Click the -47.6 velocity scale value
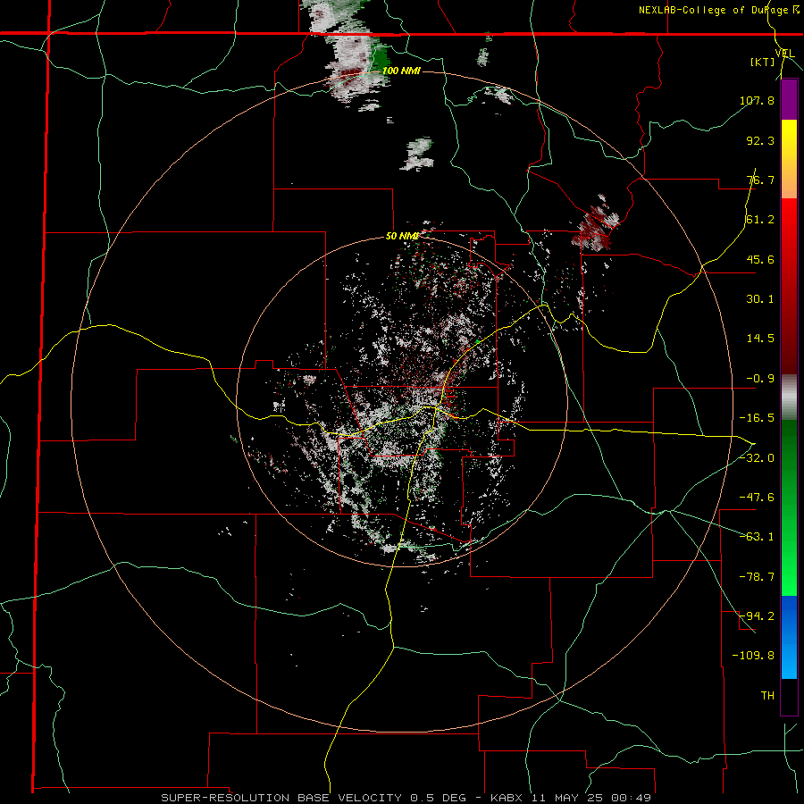This screenshot has width=804, height=804. [x=757, y=498]
